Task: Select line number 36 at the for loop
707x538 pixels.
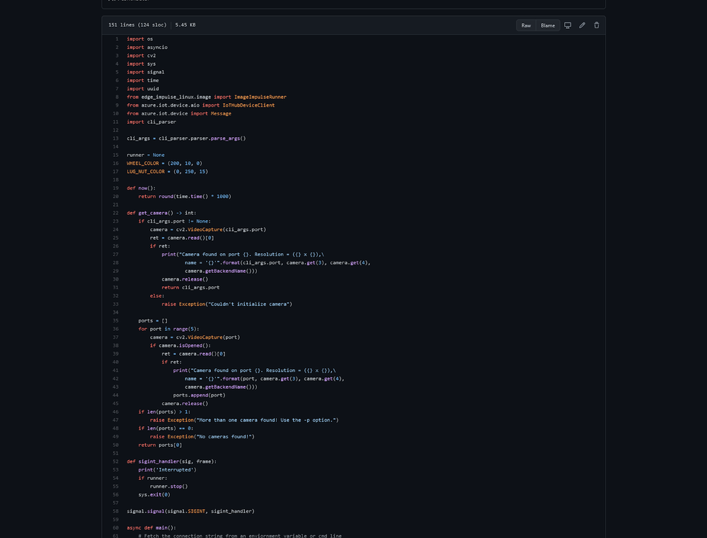Action: 116,329
